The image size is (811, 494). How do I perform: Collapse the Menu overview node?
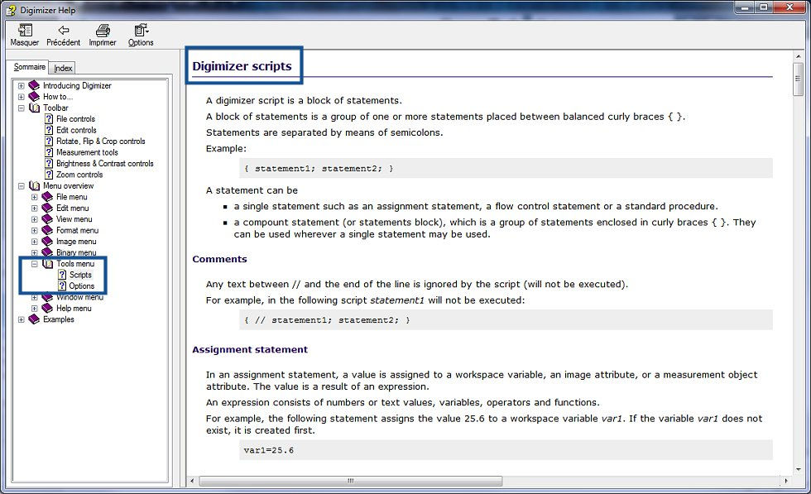click(22, 185)
